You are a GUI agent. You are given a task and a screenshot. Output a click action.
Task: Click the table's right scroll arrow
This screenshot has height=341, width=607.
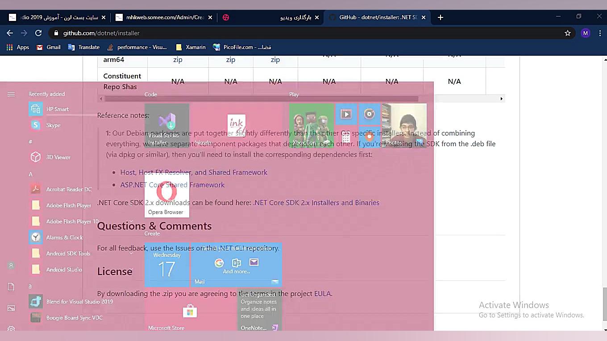501,99
